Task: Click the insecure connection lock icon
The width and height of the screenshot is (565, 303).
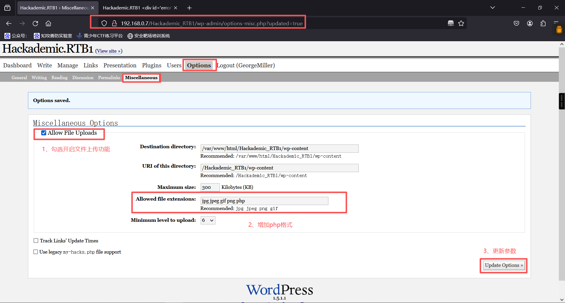Action: (114, 23)
